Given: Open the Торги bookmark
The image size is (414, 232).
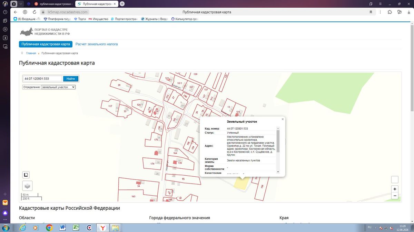Looking at the screenshot, I should [x=80, y=19].
